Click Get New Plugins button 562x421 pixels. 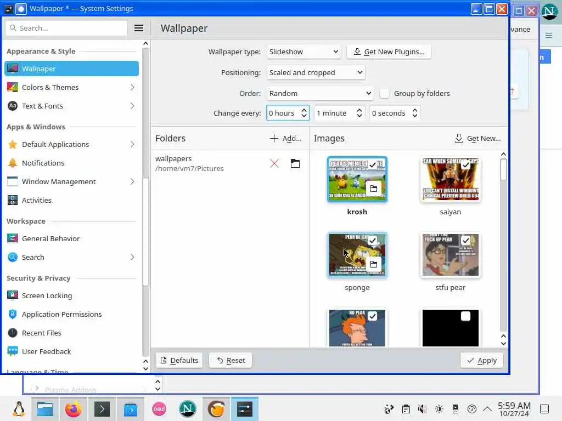[389, 52]
